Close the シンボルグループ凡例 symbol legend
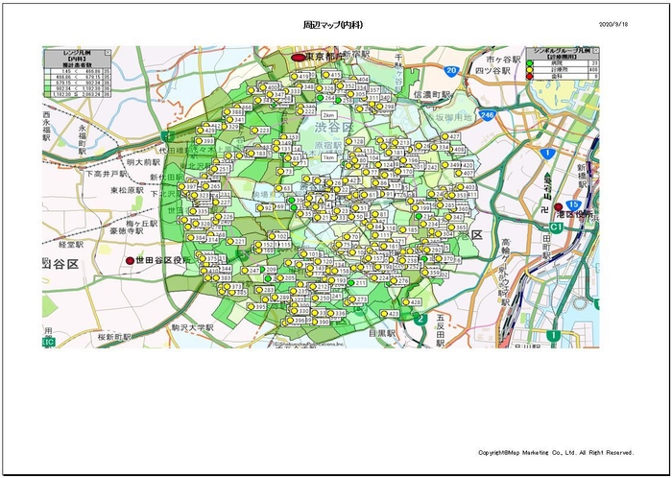The image size is (672, 478). 596,51
